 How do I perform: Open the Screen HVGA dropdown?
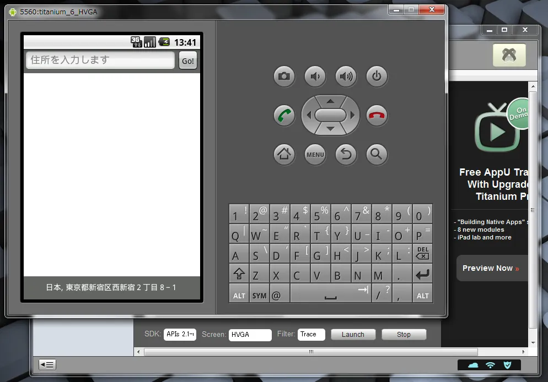(250, 335)
